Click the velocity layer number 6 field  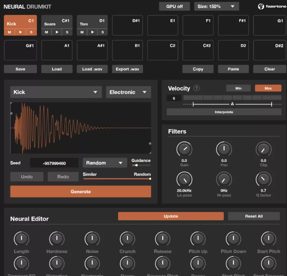point(174,98)
